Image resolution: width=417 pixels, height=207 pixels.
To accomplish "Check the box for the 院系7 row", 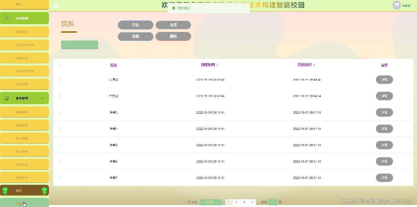I will (59, 178).
